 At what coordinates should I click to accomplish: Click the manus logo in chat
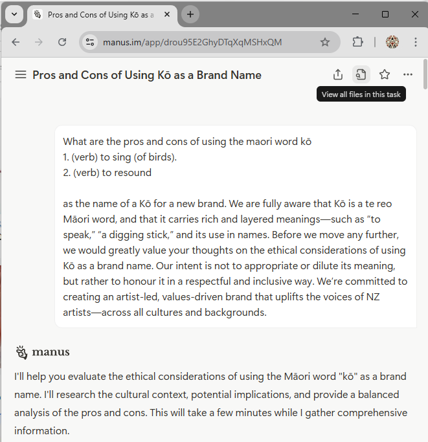click(x=43, y=352)
